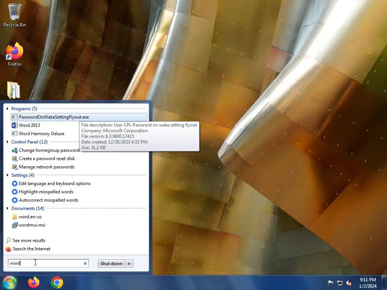
Task: Click the Show desktop strip
Action: pos(384,282)
